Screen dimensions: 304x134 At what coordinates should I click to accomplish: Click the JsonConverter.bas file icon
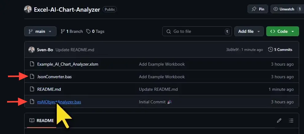32,77
